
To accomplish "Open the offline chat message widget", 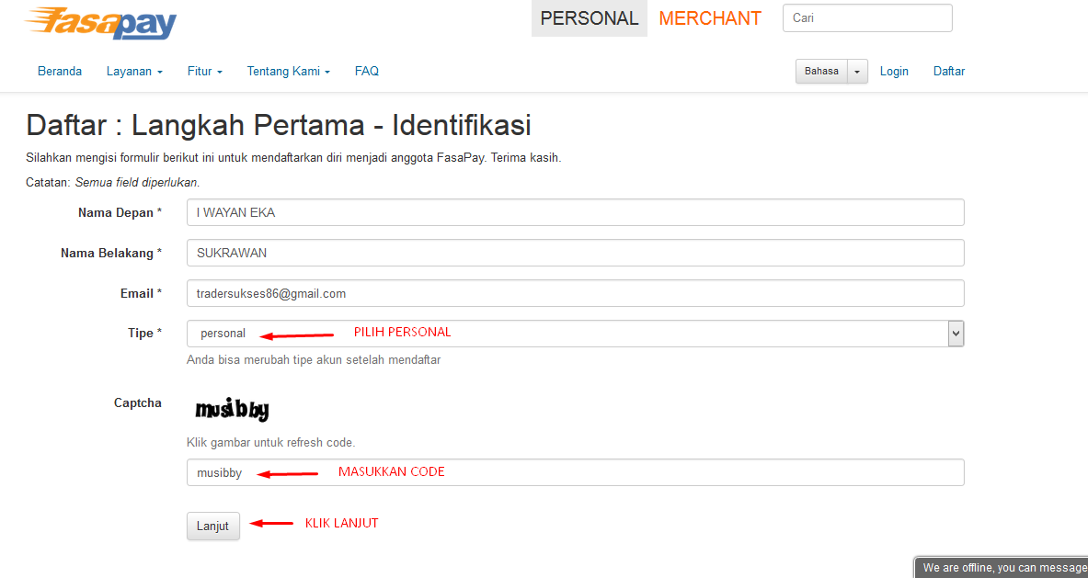I will 1002,568.
